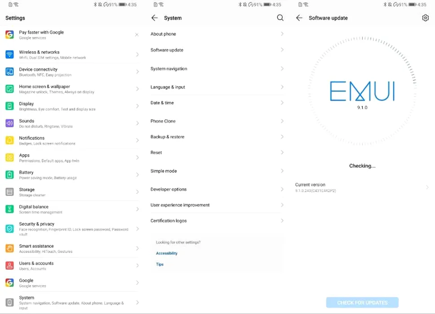Dismiss the Pay faster with Google suggestion
This screenshot has height=314, width=435.
click(x=137, y=35)
